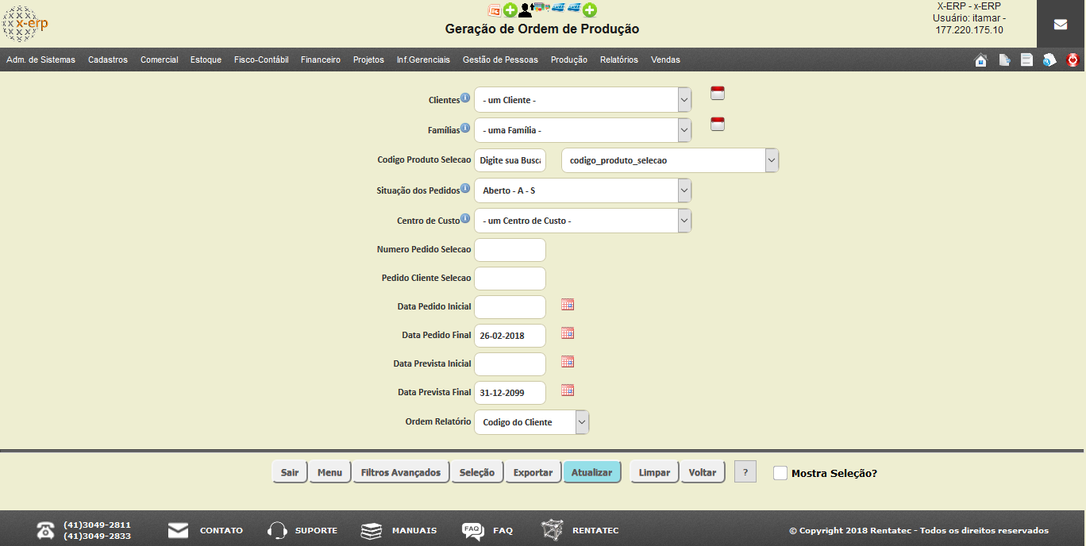Expand the Centro de Custo dropdown
The width and height of the screenshot is (1086, 546).
(x=583, y=221)
